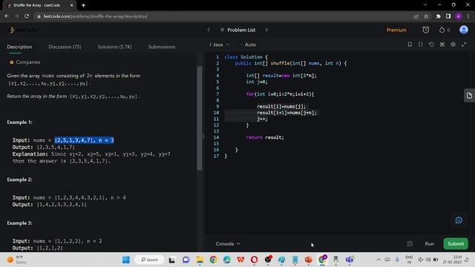Open editor settings gear icon
This screenshot has width=475, height=267.
tap(453, 44)
